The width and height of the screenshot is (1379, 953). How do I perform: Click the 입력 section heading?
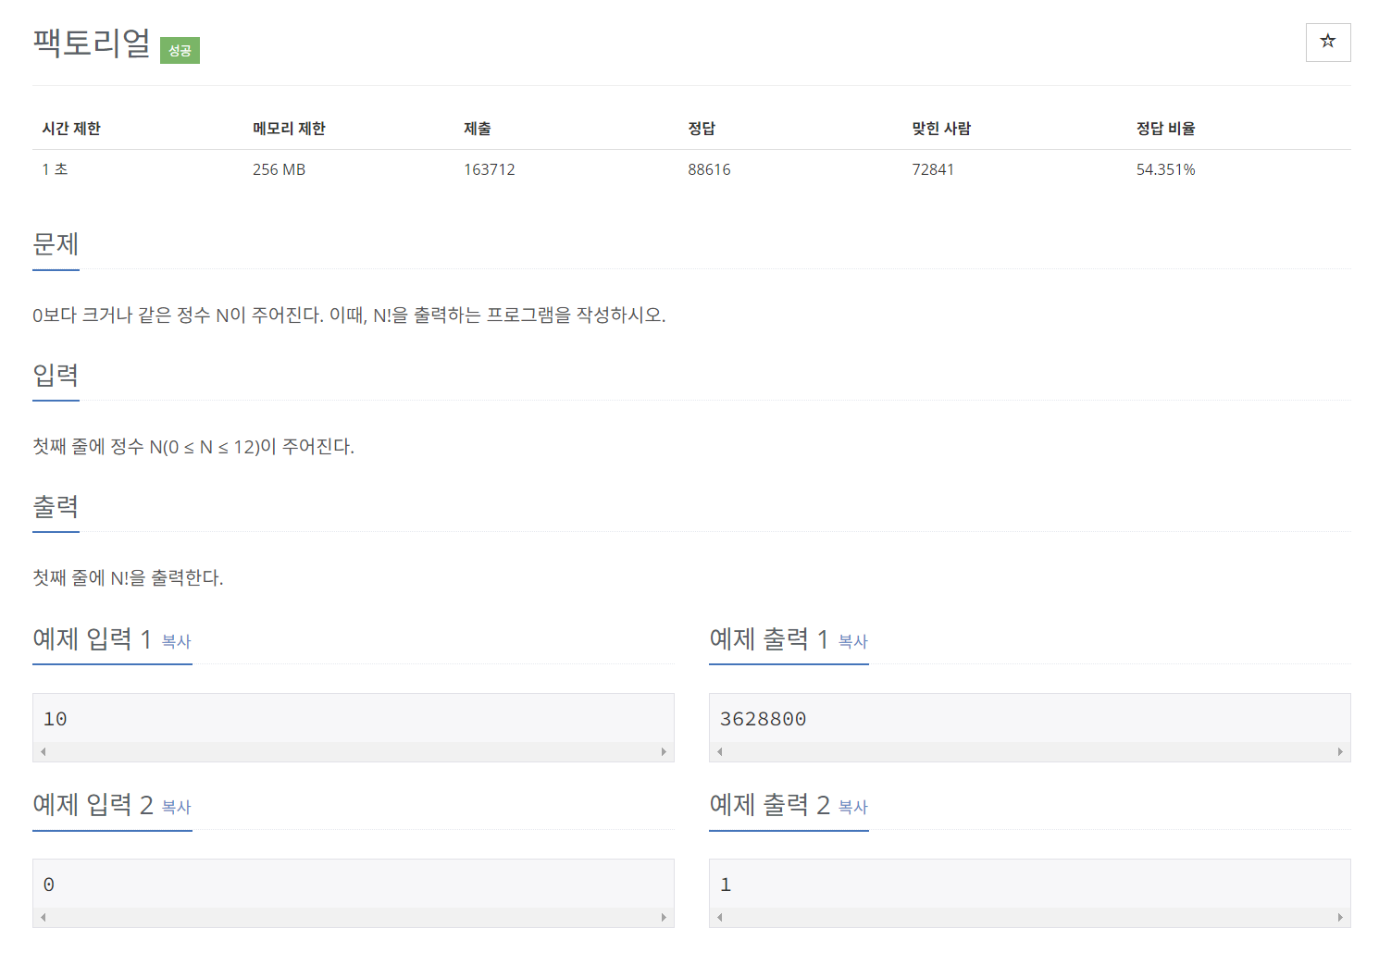point(55,376)
